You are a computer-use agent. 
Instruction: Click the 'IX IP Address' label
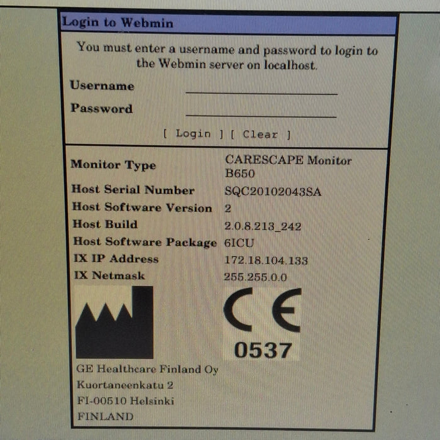[x=116, y=258]
